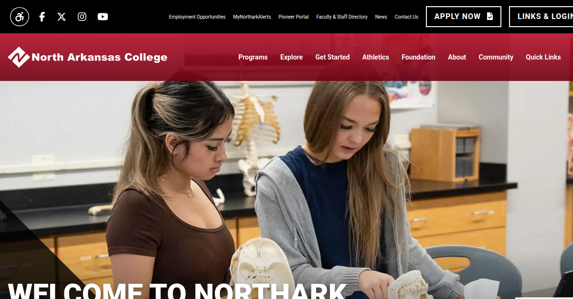
Task: Open the Employment Opportunities link
Action: click(x=197, y=17)
